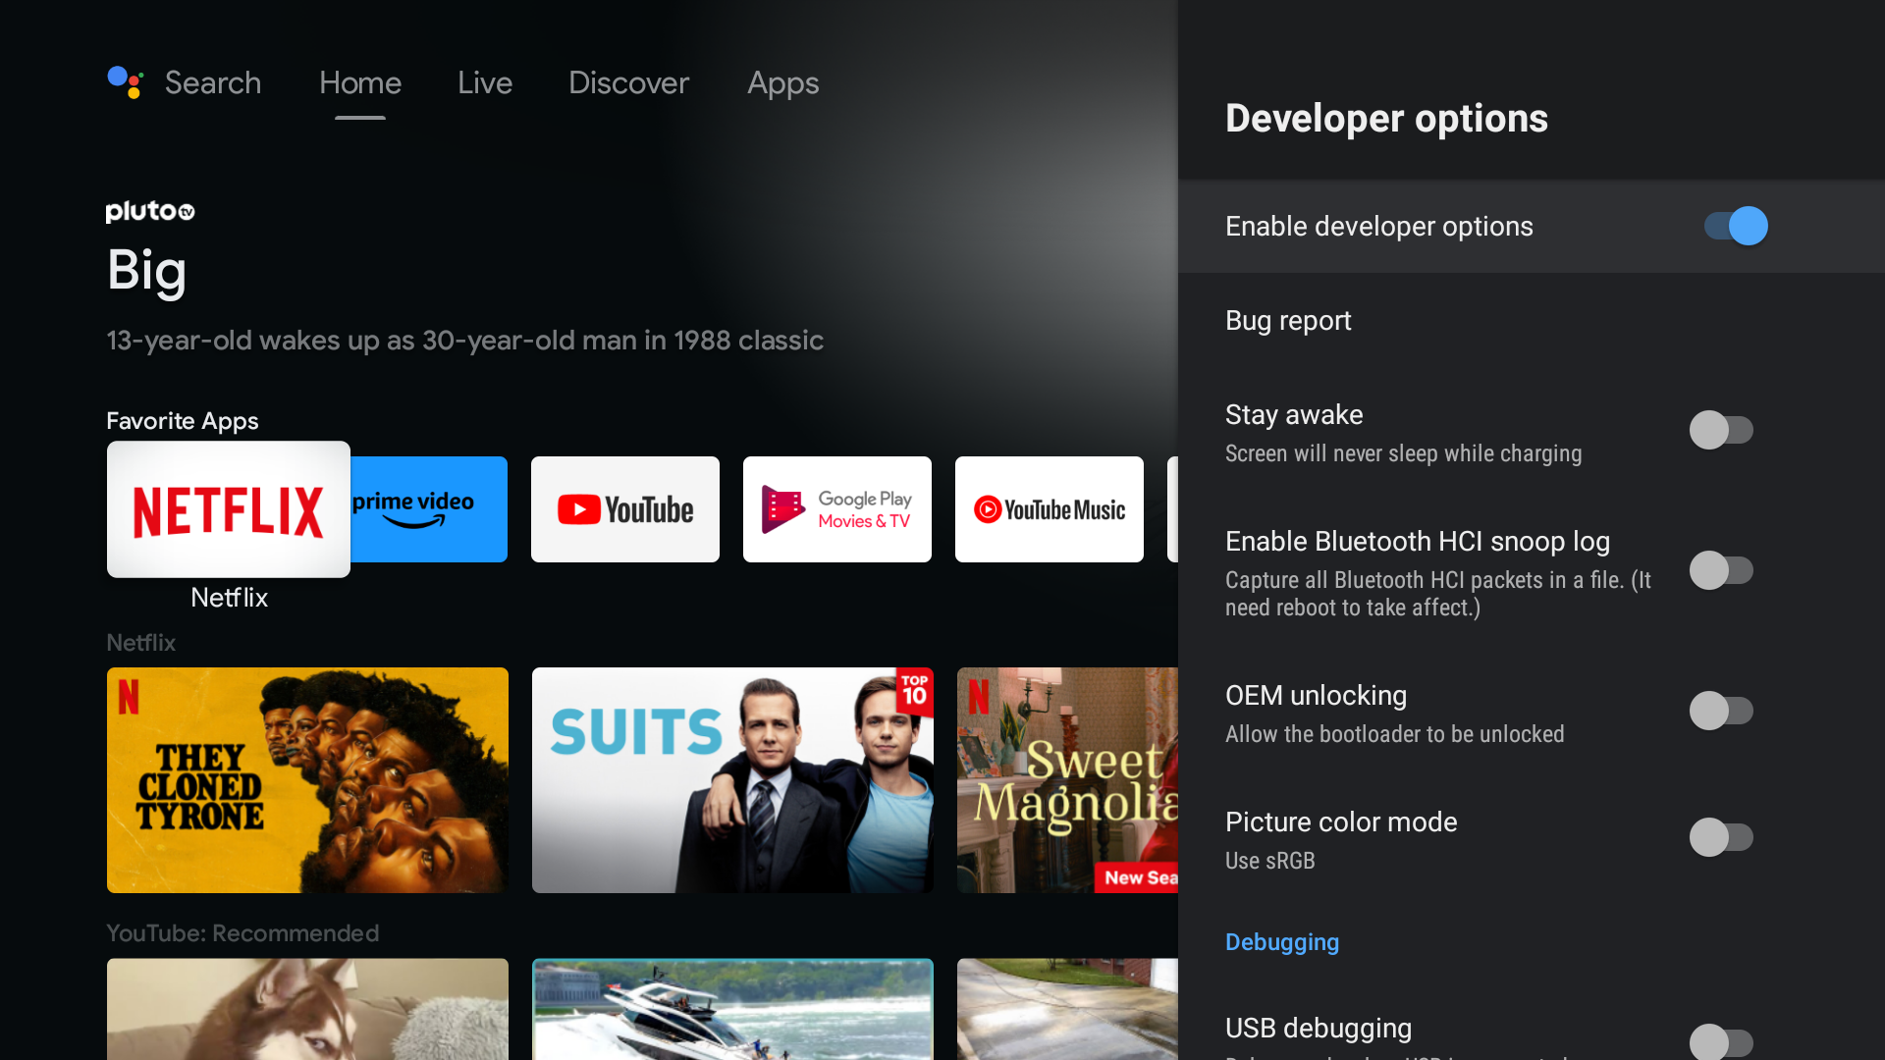The image size is (1885, 1060).
Task: Open the Apps tab
Action: (782, 82)
